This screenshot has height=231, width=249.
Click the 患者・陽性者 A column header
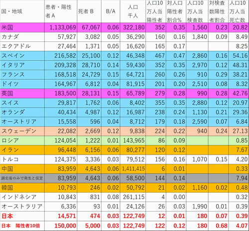(x=61, y=11)
